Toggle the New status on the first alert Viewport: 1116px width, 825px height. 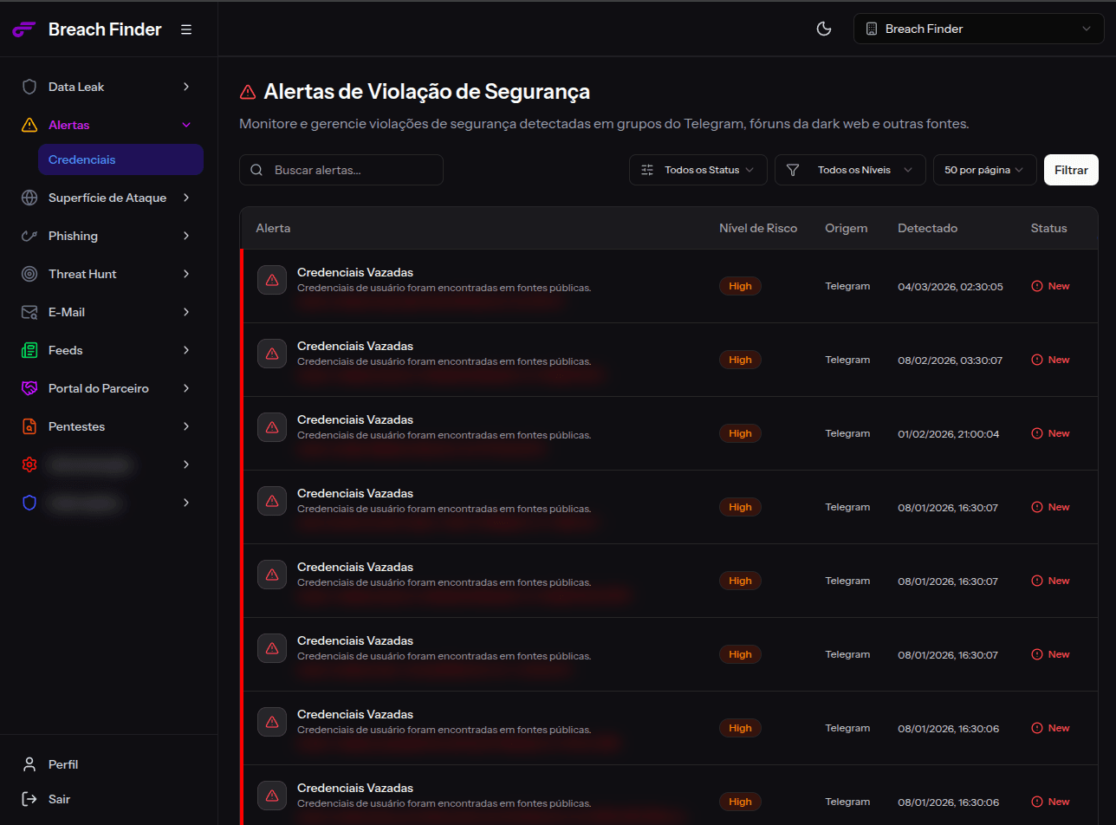coord(1049,285)
